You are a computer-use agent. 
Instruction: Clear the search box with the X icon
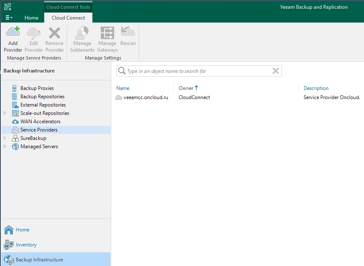coord(275,71)
